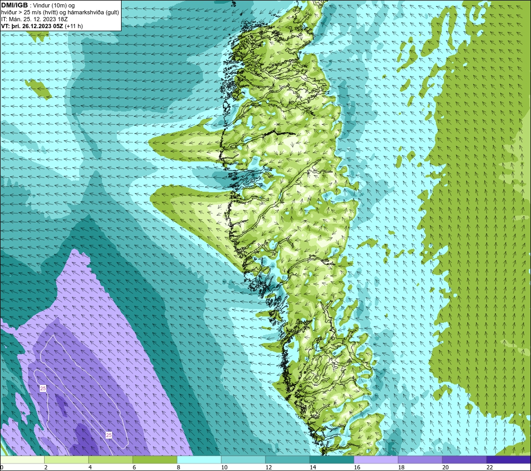Click the scale label '22'

pos(490,468)
